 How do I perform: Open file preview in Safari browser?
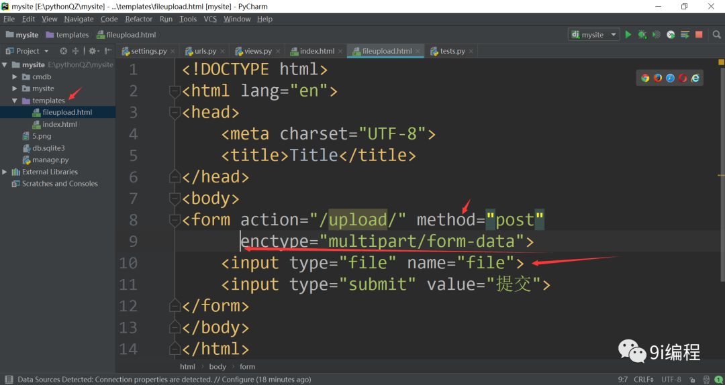(x=671, y=78)
